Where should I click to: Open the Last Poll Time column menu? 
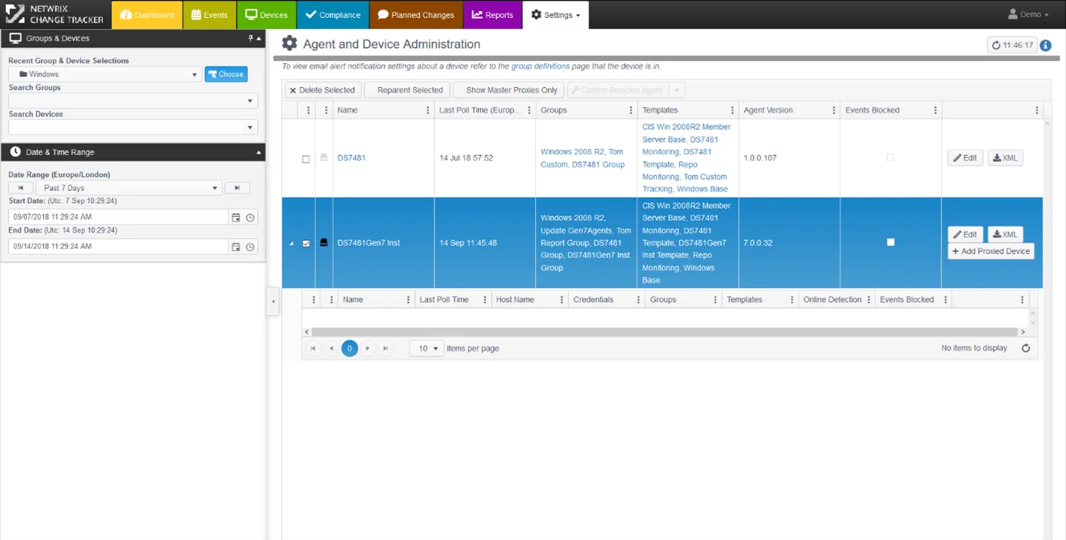529,110
